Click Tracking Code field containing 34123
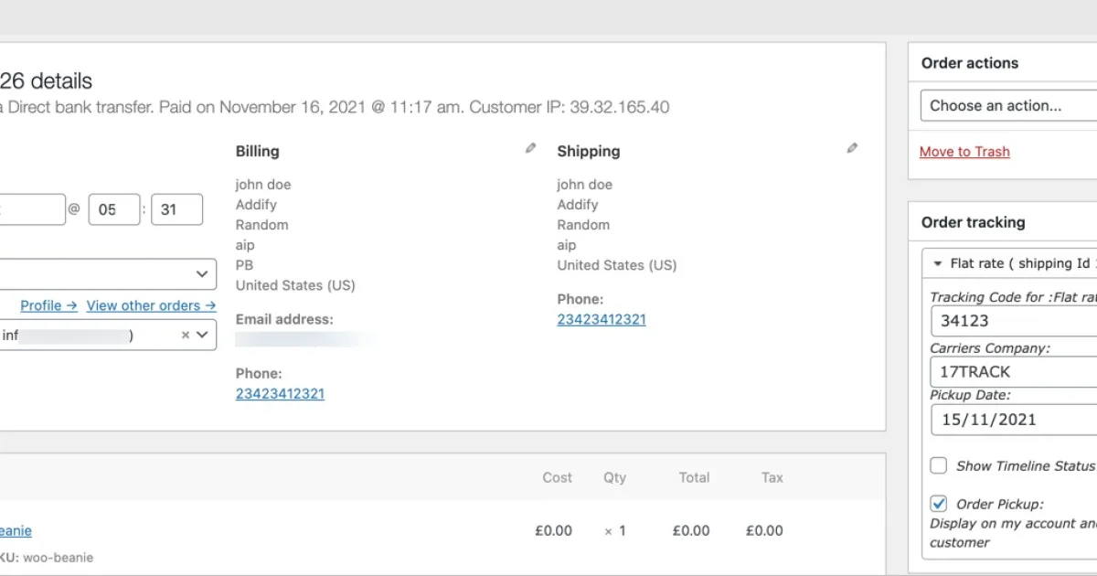 point(1014,321)
